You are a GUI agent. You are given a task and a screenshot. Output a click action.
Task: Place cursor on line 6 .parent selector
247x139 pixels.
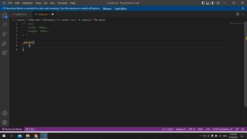click(28, 42)
